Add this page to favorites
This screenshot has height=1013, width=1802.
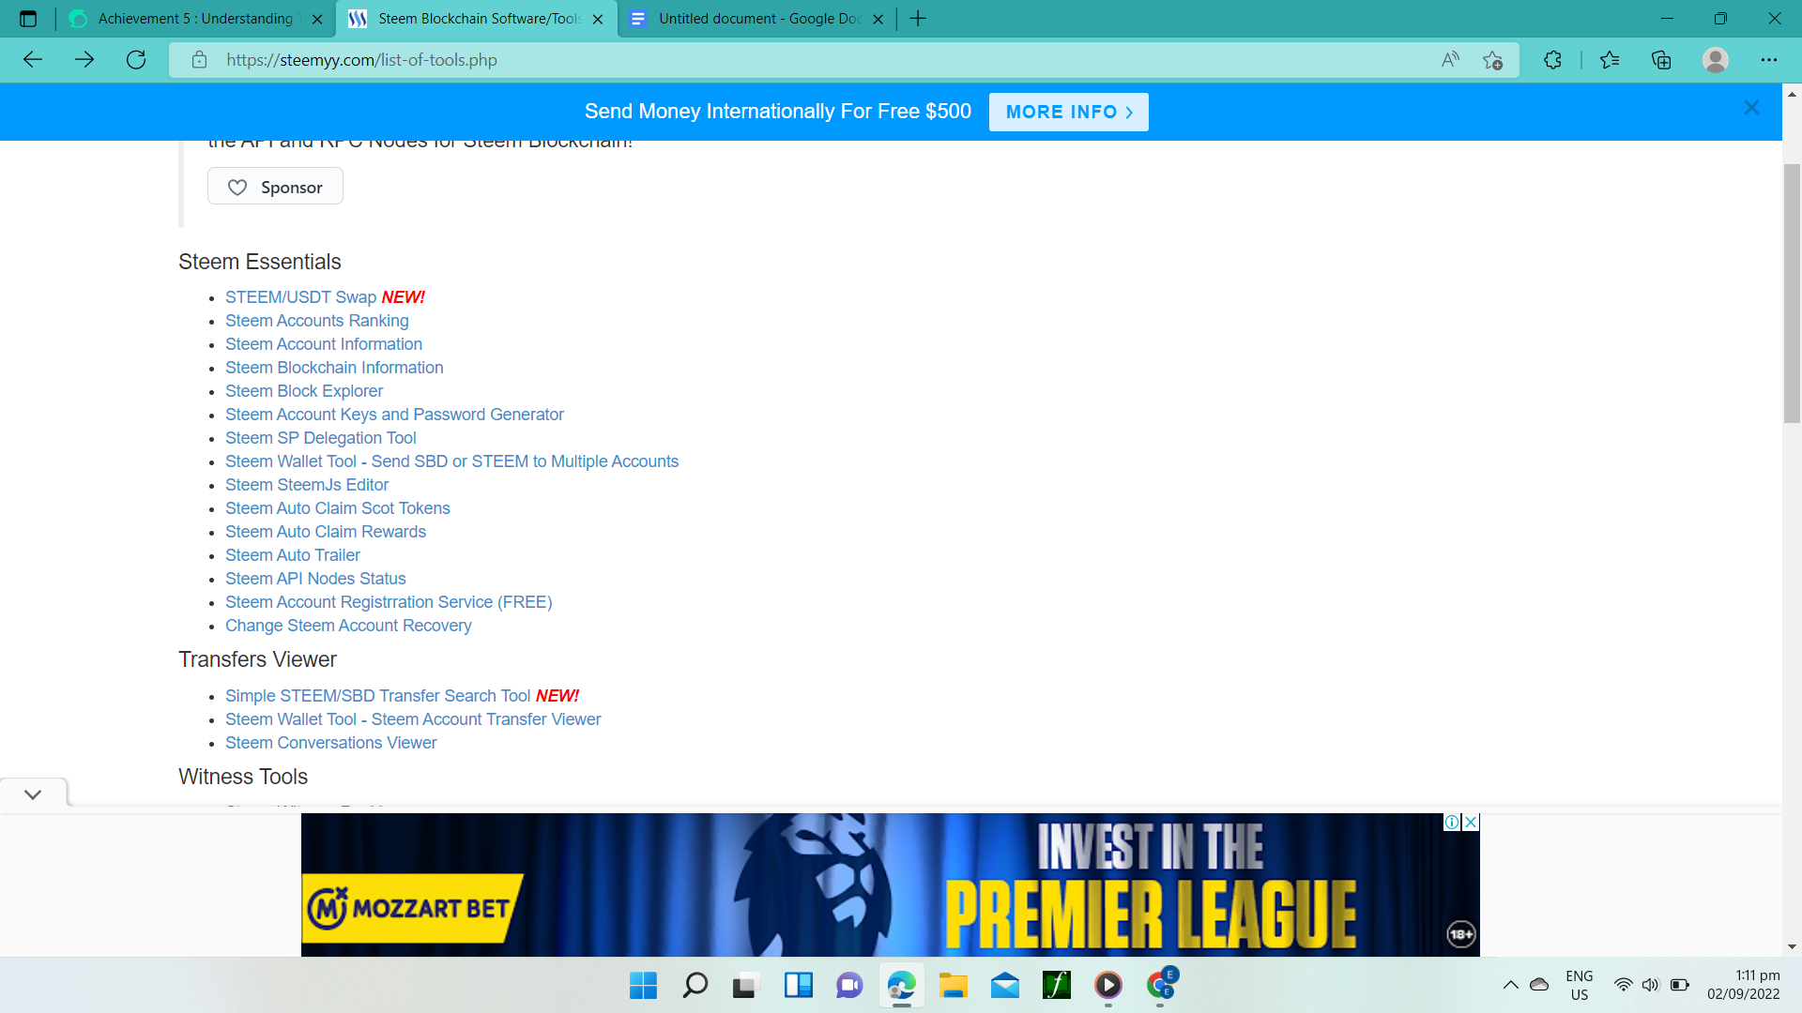tap(1492, 60)
